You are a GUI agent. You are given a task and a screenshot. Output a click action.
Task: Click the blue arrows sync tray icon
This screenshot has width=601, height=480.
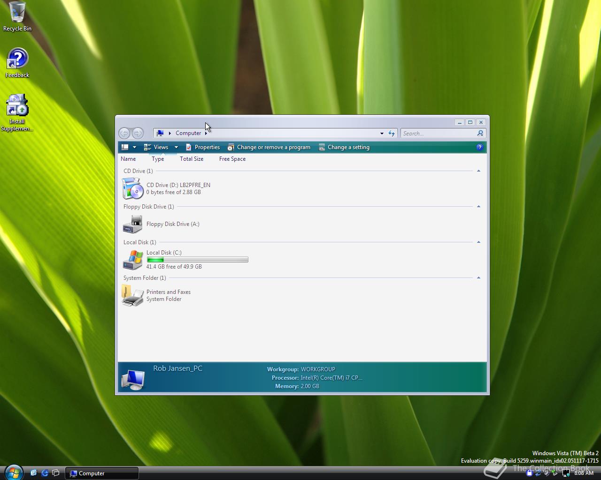(x=538, y=473)
